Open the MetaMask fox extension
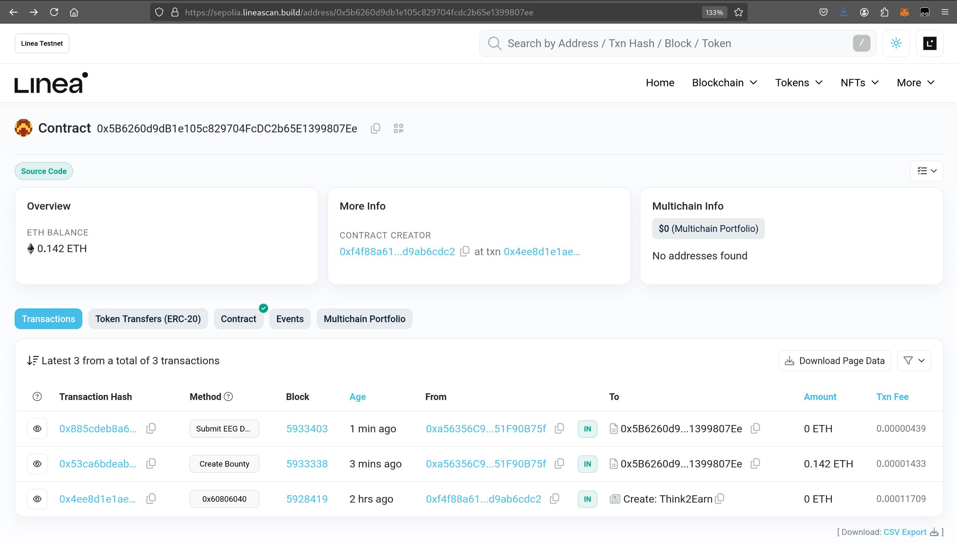This screenshot has width=957, height=543. click(904, 12)
